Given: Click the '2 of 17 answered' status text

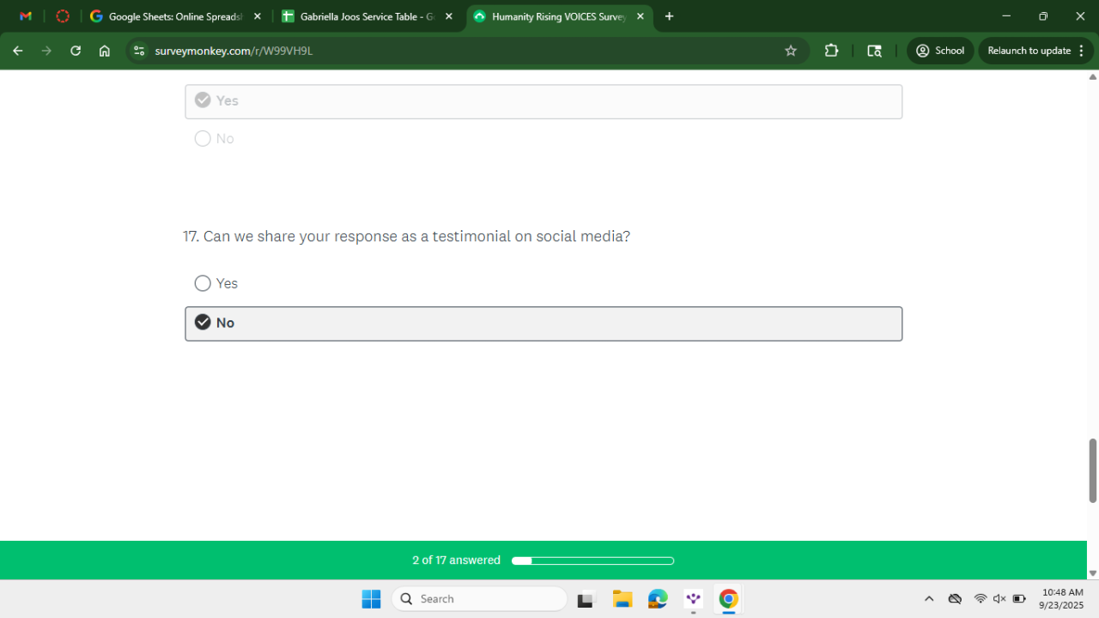Looking at the screenshot, I should pos(456,560).
